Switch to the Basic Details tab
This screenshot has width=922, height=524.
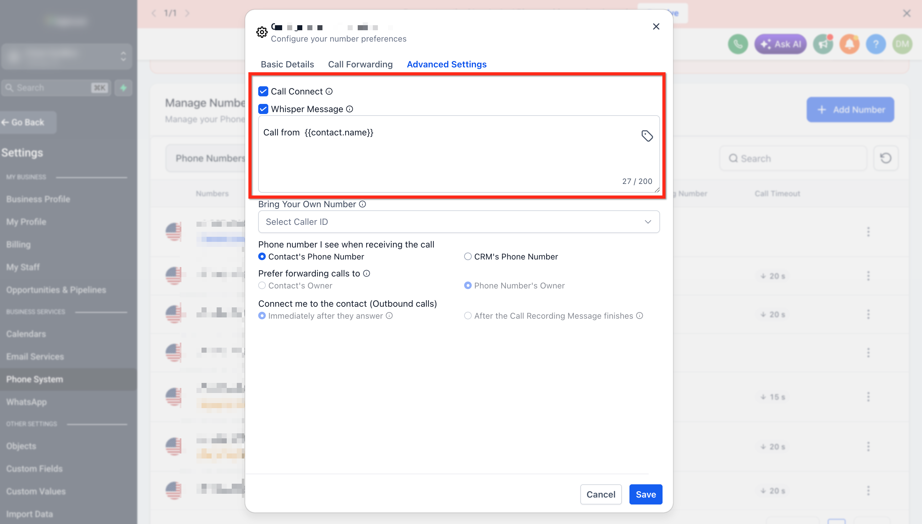tap(287, 65)
